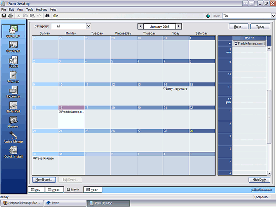
Task: Click the New Event button
Action: [x=44, y=179]
